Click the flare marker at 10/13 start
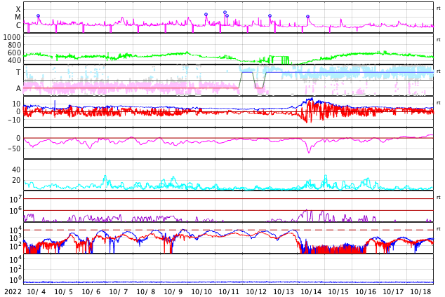This screenshot has height=297, width=445. (x=270, y=16)
